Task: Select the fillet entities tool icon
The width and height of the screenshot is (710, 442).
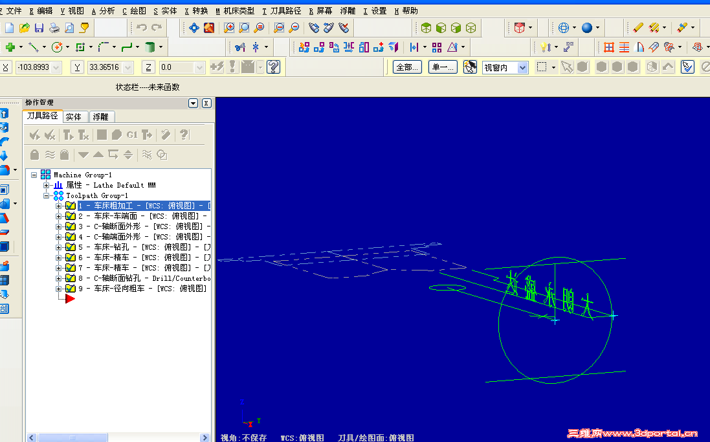Action: click(104, 47)
